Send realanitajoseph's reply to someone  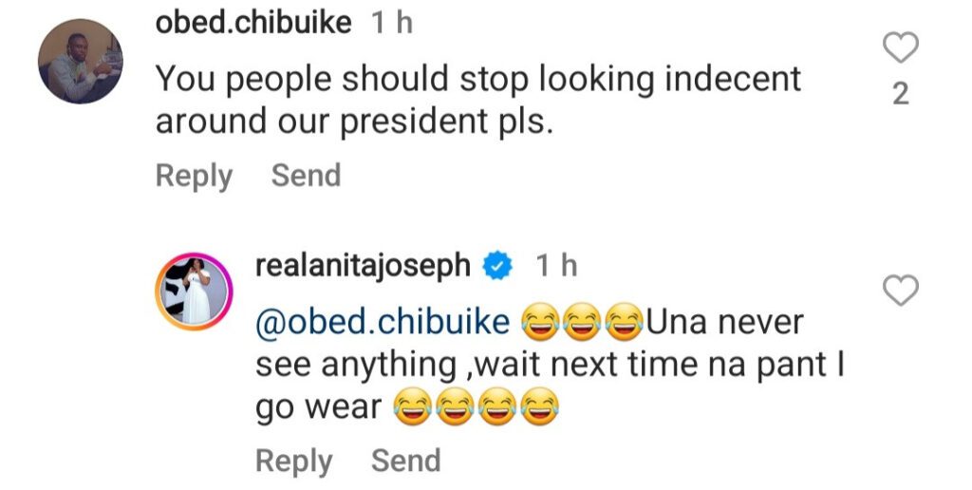405,461
